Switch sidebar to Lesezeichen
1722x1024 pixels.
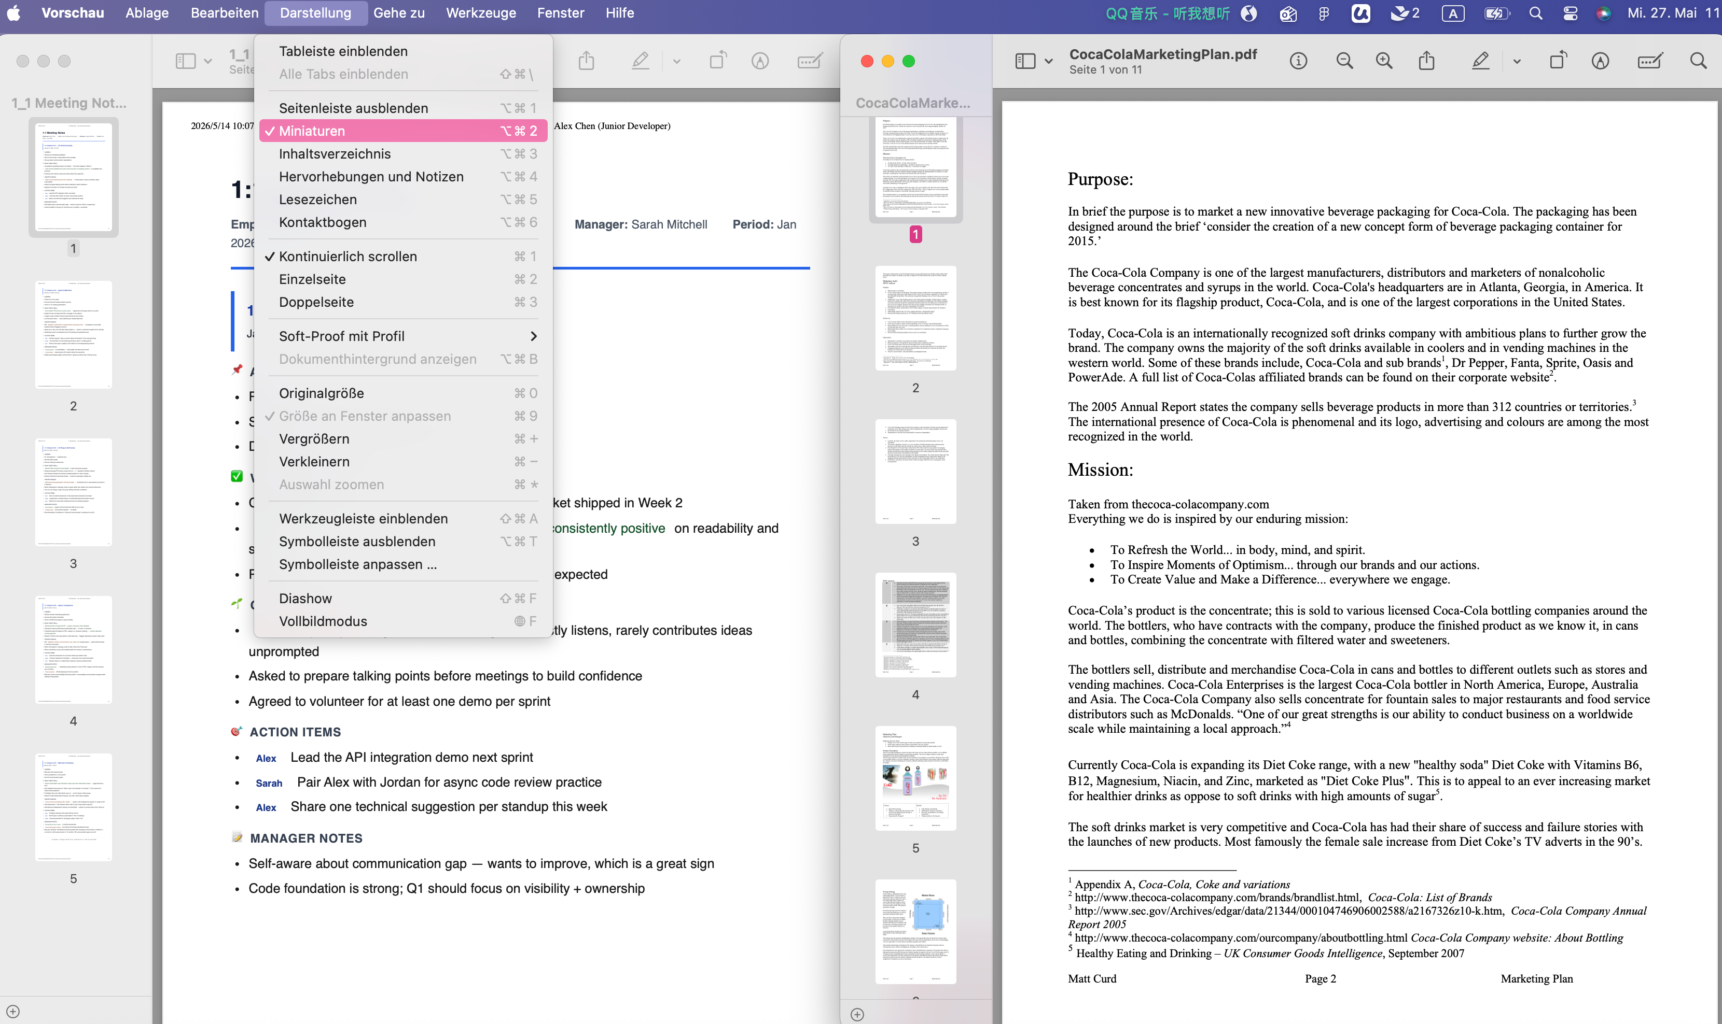coord(403,200)
